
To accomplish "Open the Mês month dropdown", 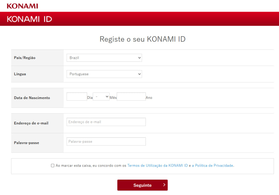I will tap(101, 97).
